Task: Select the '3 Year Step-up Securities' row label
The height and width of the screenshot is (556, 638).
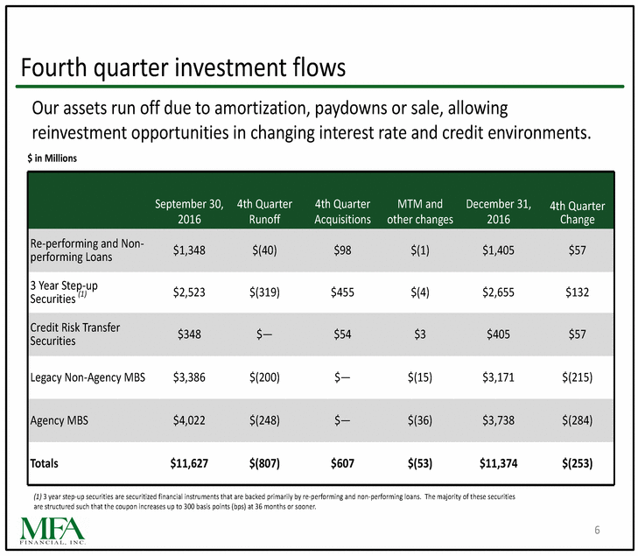Action: pos(64,292)
